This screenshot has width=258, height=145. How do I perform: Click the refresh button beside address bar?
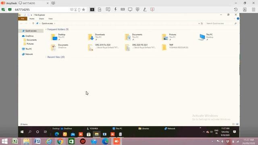pyautogui.click(x=202, y=23)
